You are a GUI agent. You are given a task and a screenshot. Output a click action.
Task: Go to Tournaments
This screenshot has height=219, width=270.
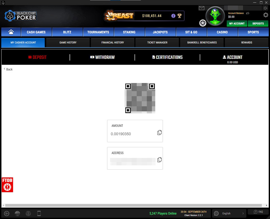[98, 32]
